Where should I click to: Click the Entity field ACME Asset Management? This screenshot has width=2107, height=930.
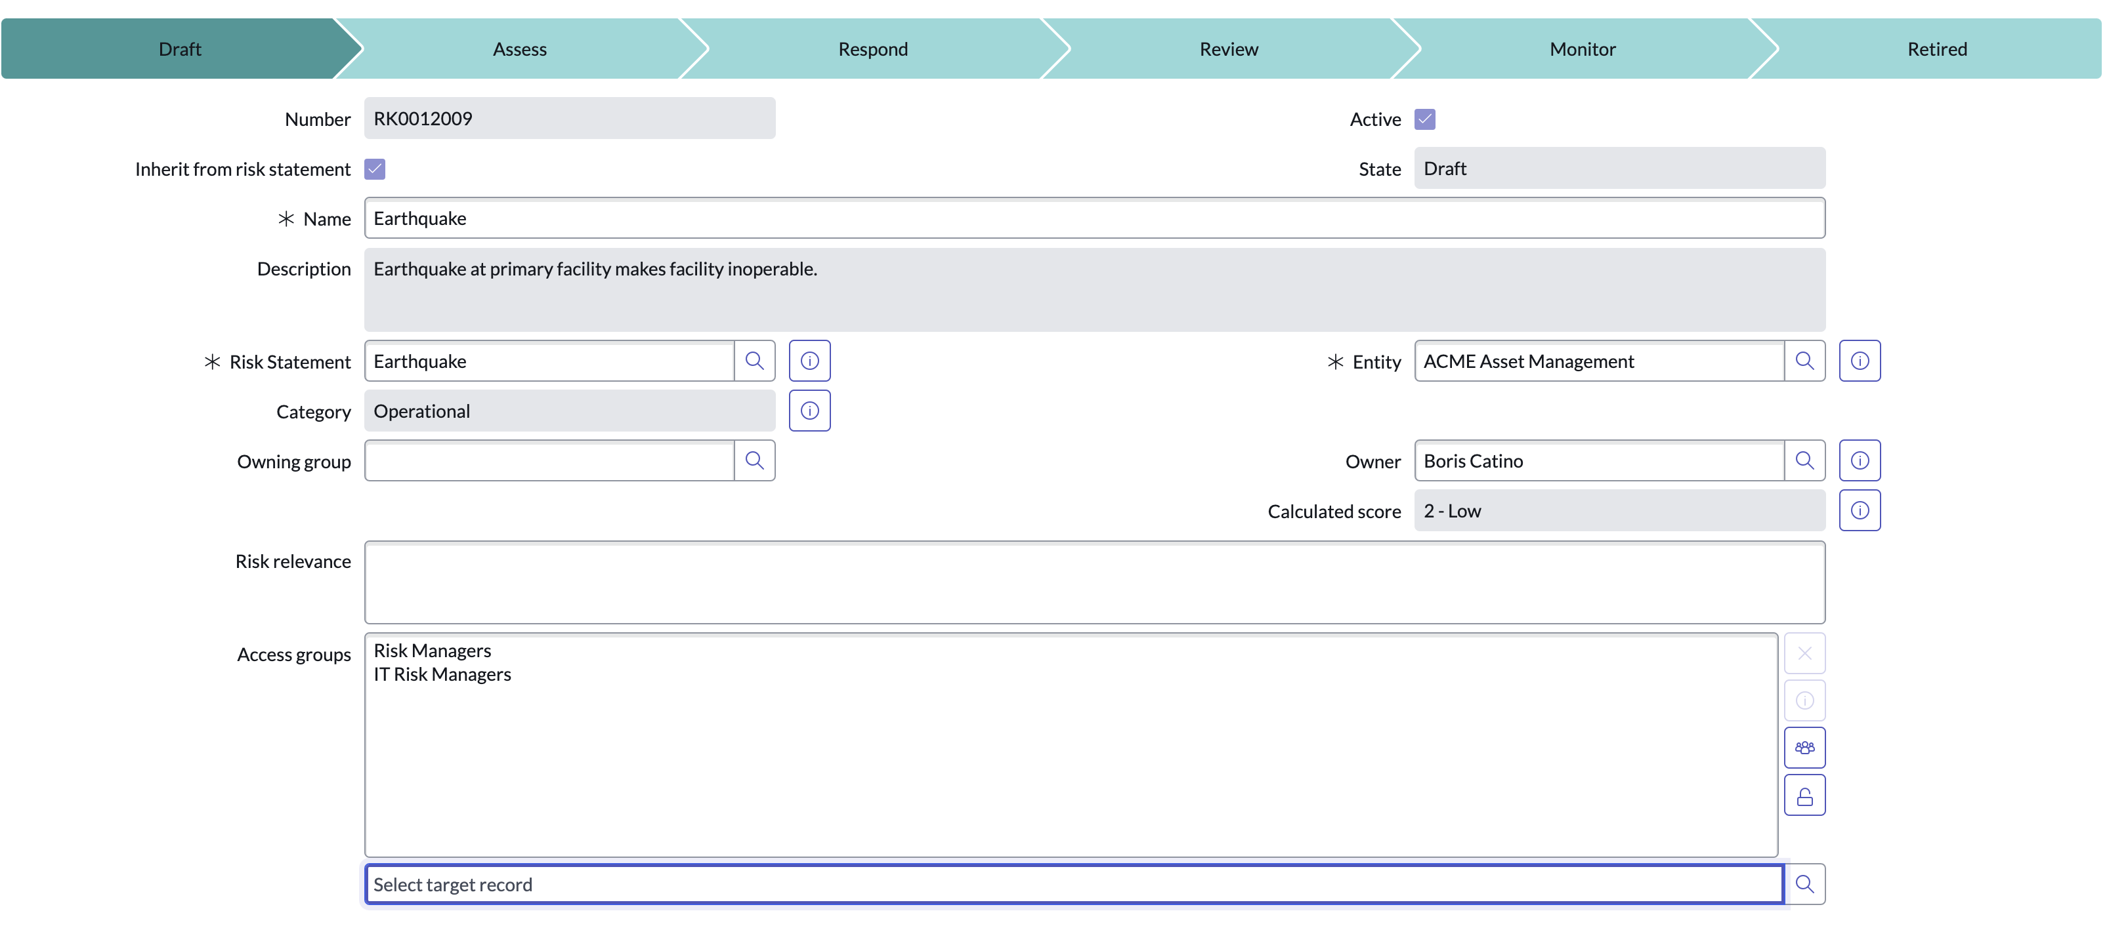coord(1599,361)
